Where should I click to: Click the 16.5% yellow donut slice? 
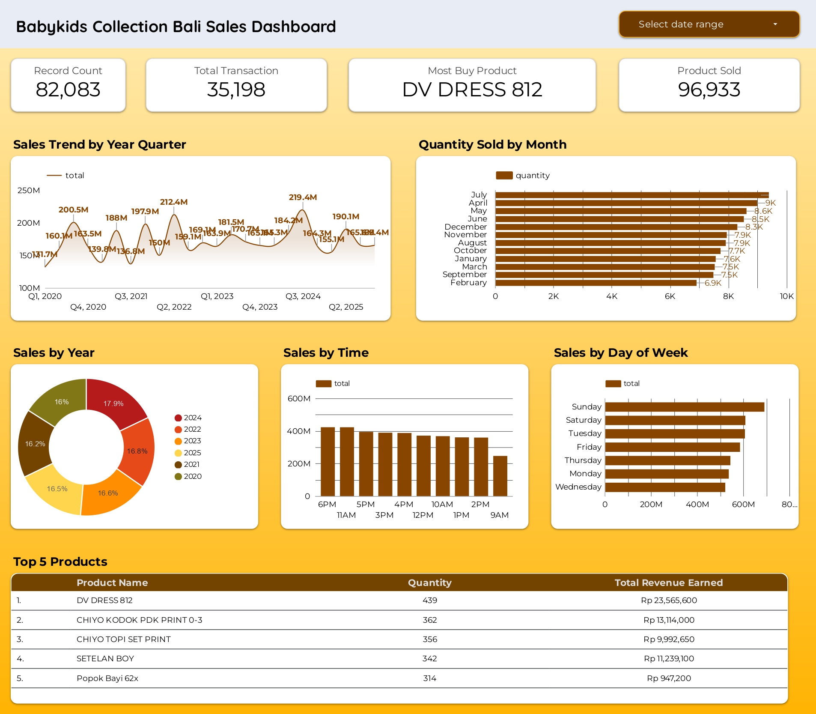pyautogui.click(x=57, y=489)
